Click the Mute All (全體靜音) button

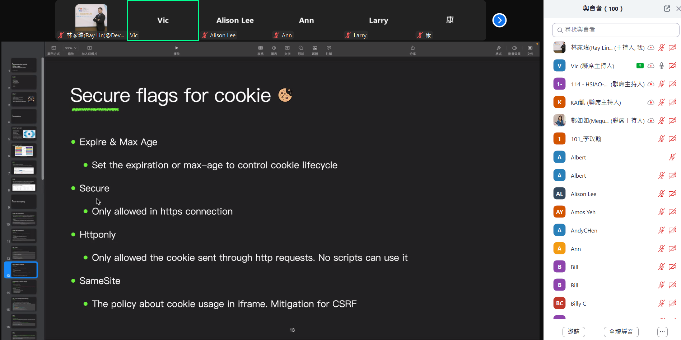pyautogui.click(x=621, y=332)
